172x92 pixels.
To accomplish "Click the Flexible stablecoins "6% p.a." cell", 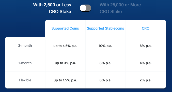I will click(105, 80).
